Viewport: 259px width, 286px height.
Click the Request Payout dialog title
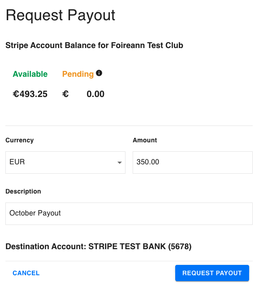(x=60, y=16)
